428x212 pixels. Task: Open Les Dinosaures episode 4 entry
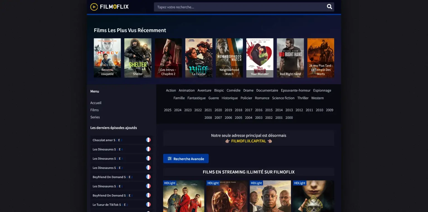click(121, 149)
